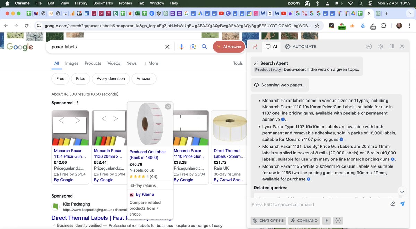416x229 pixels.
Task: Open the CHAT GPT-3.5 model selector
Action: click(268, 220)
